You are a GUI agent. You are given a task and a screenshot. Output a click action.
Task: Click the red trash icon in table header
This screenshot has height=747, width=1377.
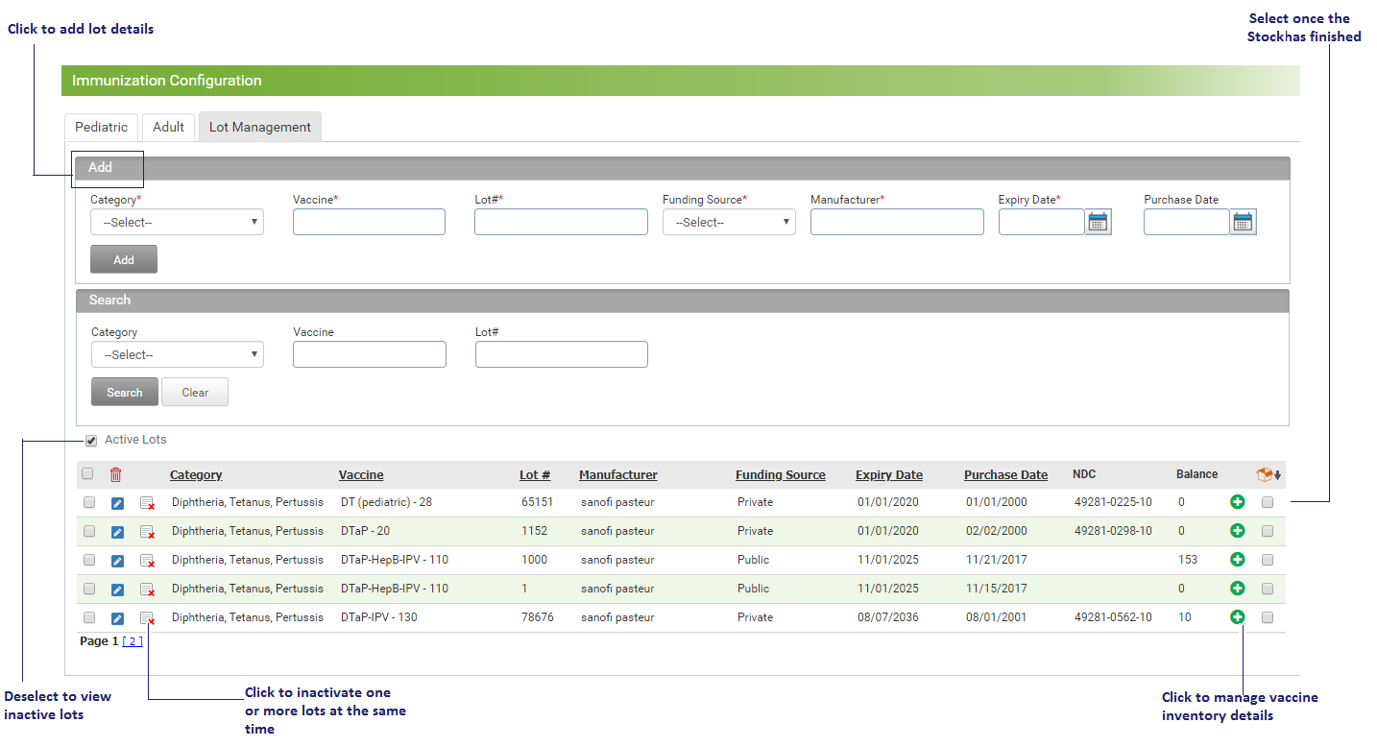115,474
